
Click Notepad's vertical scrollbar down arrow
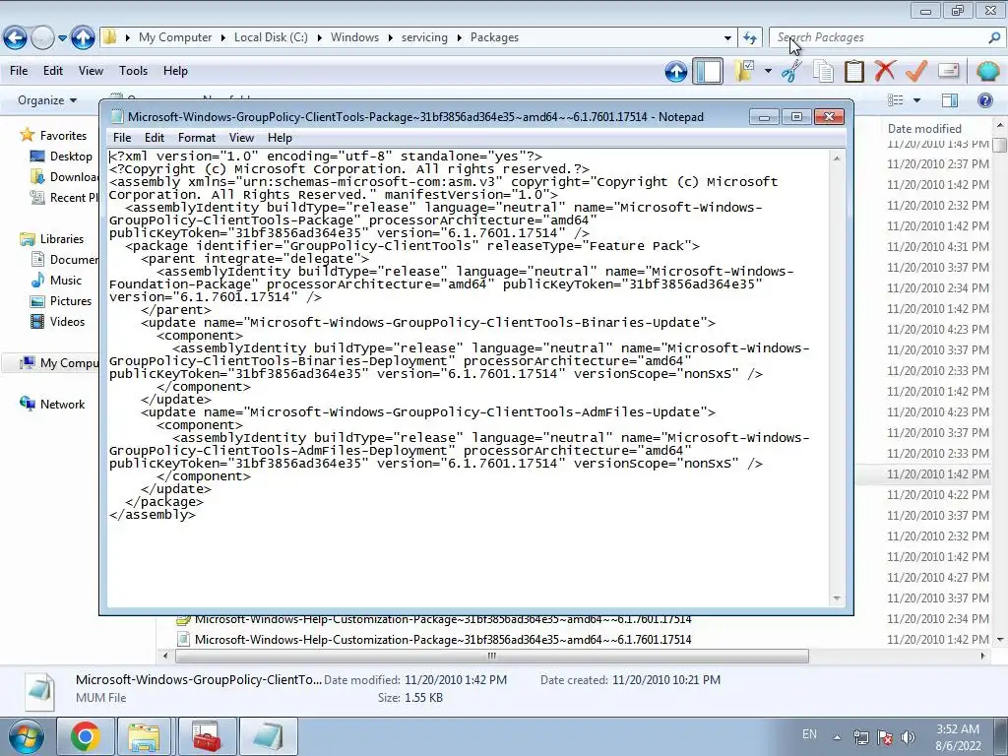coord(837,598)
